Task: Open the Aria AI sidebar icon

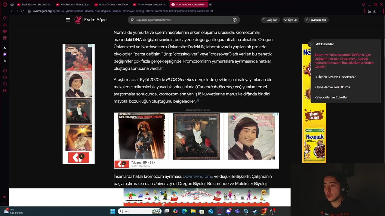Action: 5,48
